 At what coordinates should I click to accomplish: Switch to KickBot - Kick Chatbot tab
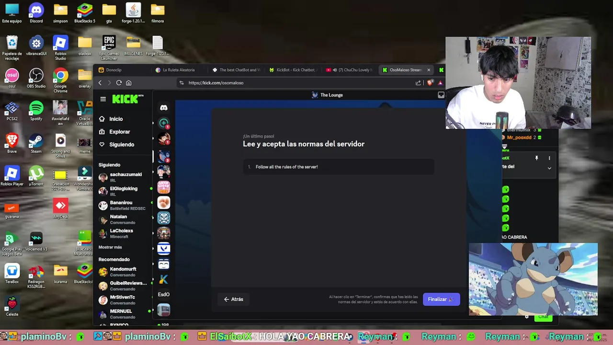point(292,70)
